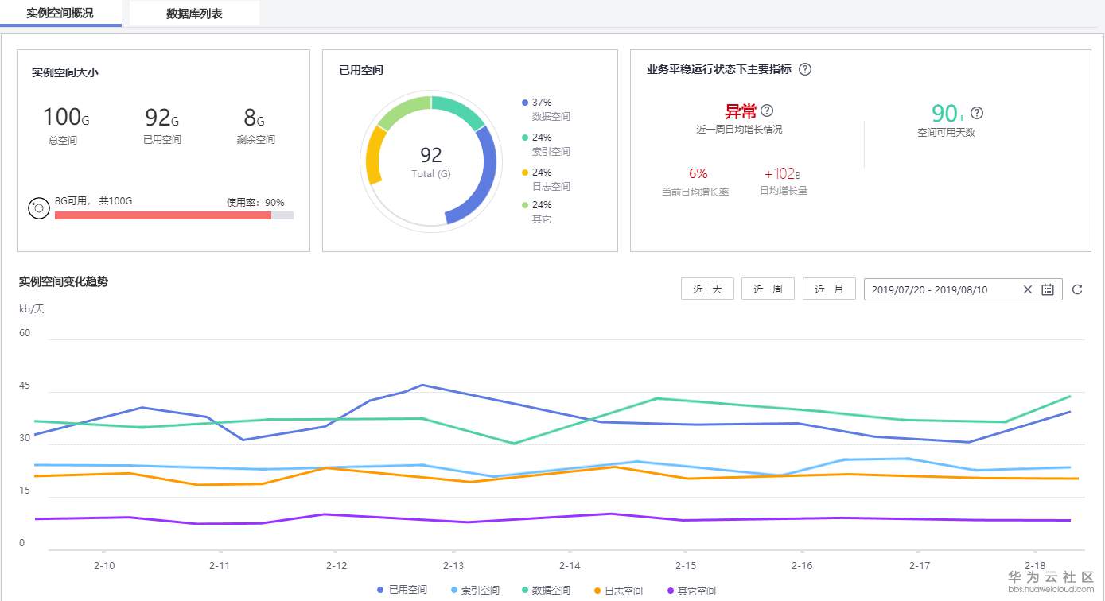This screenshot has height=601, width=1105.
Task: Click the 37% 数据空间 donut legend entry
Action: (x=546, y=110)
